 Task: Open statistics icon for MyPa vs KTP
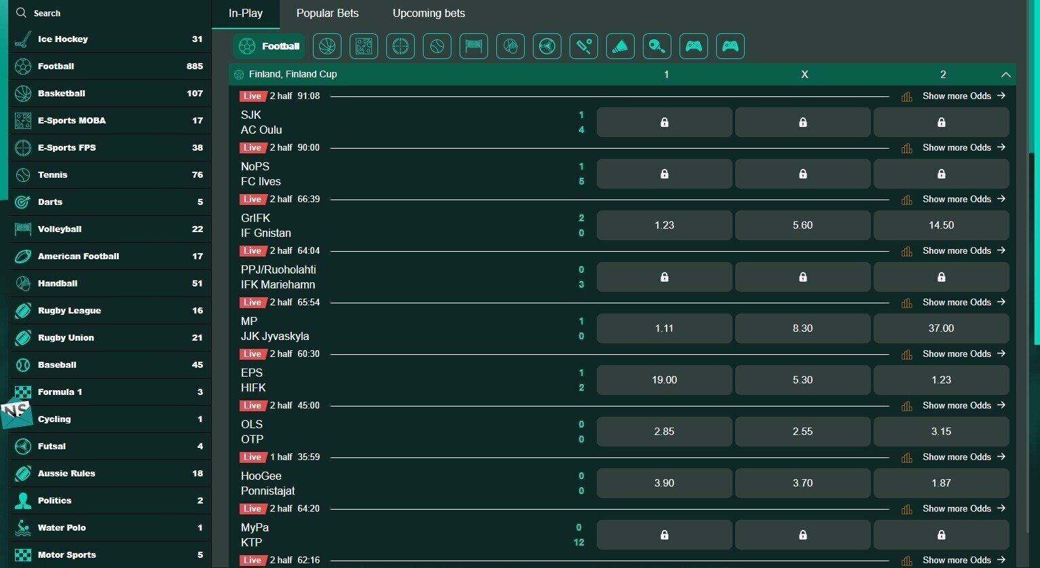click(x=906, y=509)
